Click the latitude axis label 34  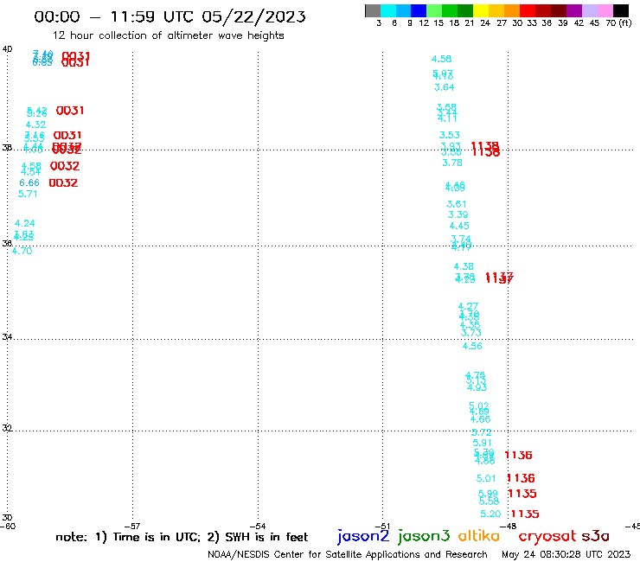click(x=7, y=337)
